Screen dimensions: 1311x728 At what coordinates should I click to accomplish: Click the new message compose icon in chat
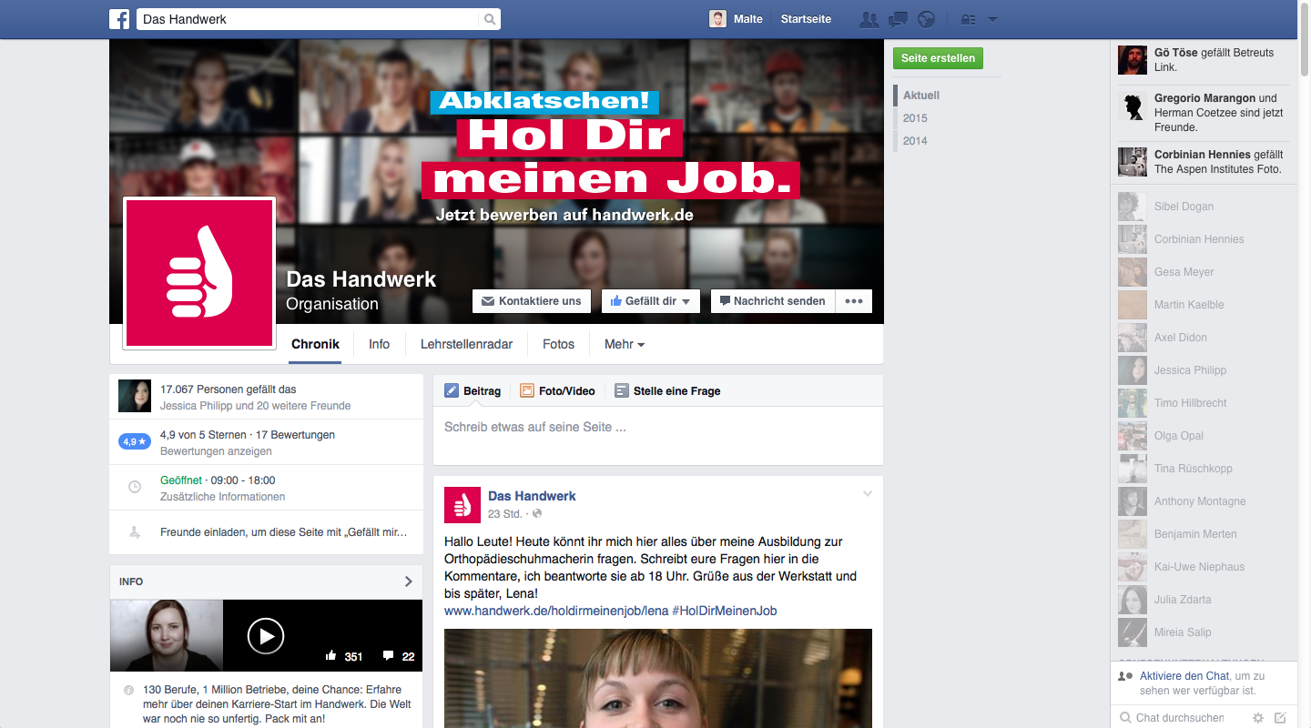[x=1281, y=718]
